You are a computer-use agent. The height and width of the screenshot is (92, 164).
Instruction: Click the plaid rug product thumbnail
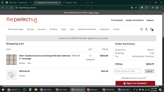tap(11, 60)
